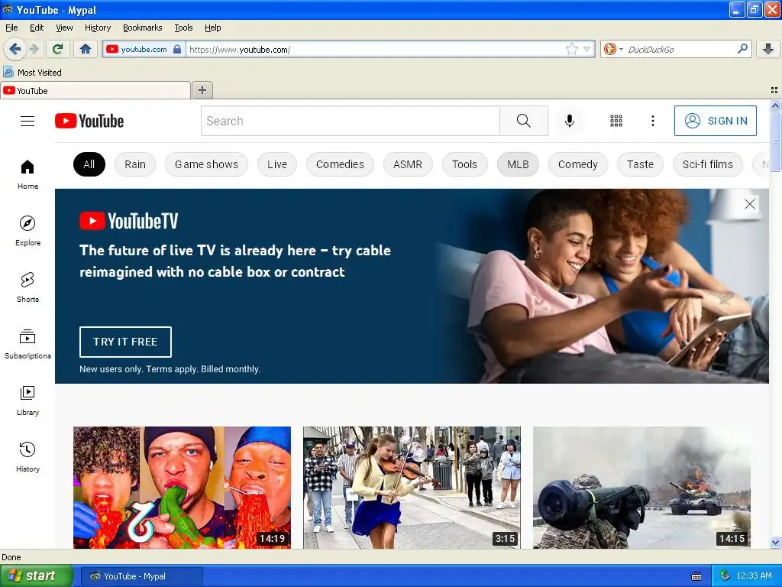Start voice search with microphone icon
Screen dimensions: 782x587
(570, 121)
